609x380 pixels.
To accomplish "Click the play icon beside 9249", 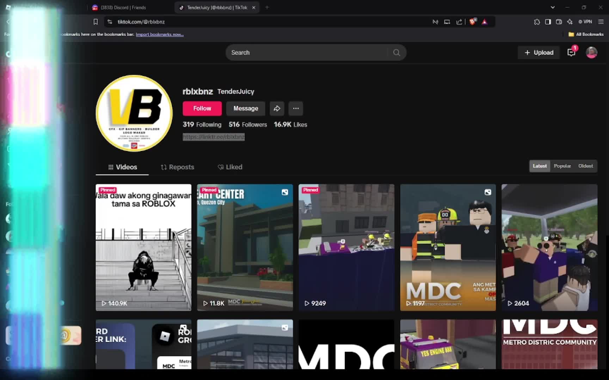I will pos(307,303).
